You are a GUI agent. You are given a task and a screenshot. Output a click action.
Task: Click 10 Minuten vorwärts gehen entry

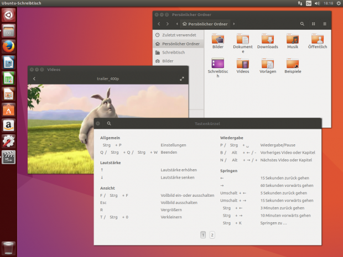tap(285, 216)
